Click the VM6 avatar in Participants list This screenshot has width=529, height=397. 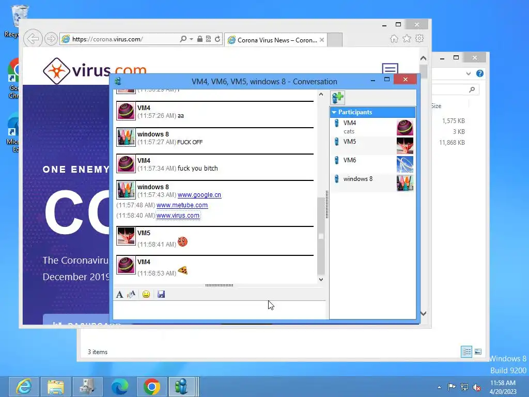tap(404, 164)
